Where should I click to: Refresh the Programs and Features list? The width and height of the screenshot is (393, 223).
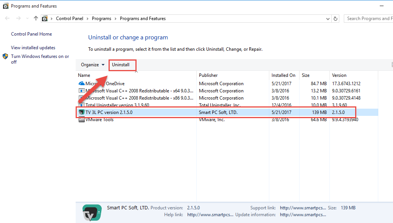click(x=336, y=19)
